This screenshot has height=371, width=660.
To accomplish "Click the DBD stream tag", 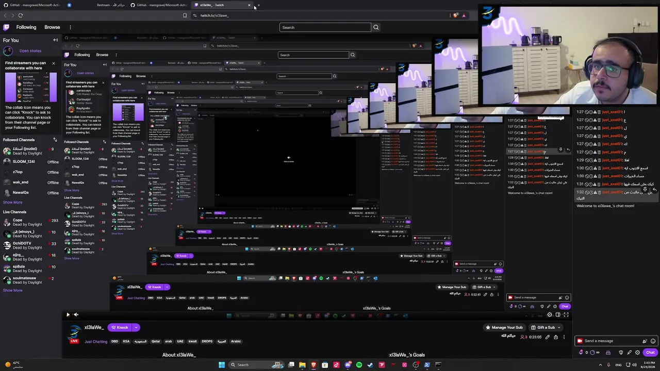I will point(114,342).
